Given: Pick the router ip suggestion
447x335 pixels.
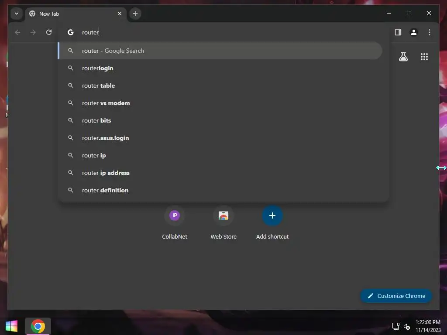Looking at the screenshot, I should (x=220, y=155).
